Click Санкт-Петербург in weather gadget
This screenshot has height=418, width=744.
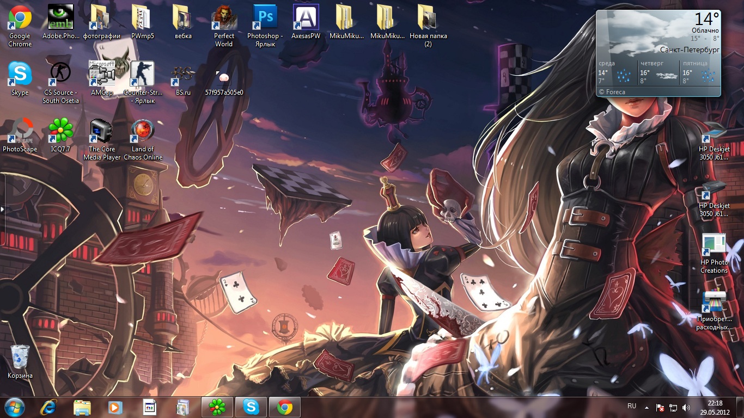point(690,50)
